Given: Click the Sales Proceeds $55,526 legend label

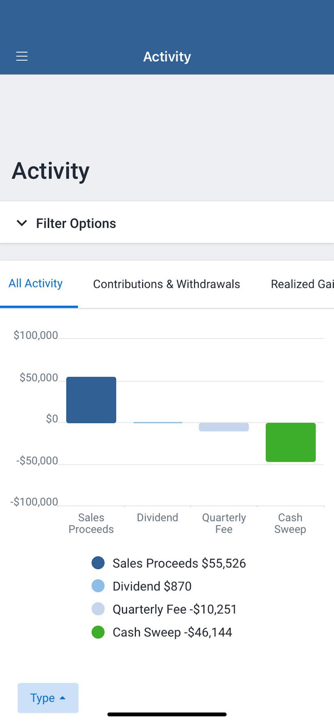Looking at the screenshot, I should coord(179,563).
